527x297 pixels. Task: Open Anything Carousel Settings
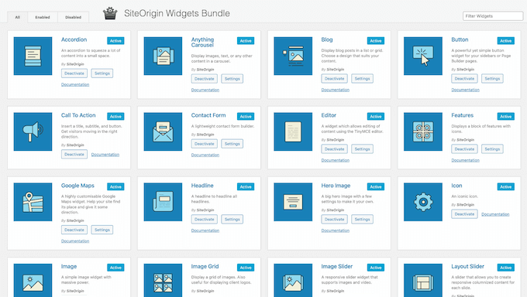pos(232,79)
